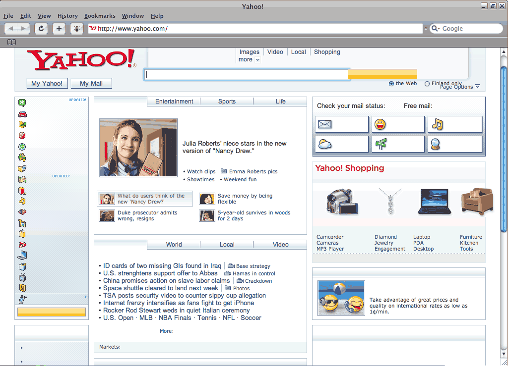
Task: Click the page vertical scrollbar
Action: click(x=504, y=149)
